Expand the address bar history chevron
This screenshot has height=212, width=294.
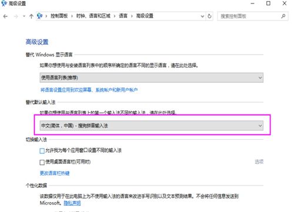tap(202, 16)
